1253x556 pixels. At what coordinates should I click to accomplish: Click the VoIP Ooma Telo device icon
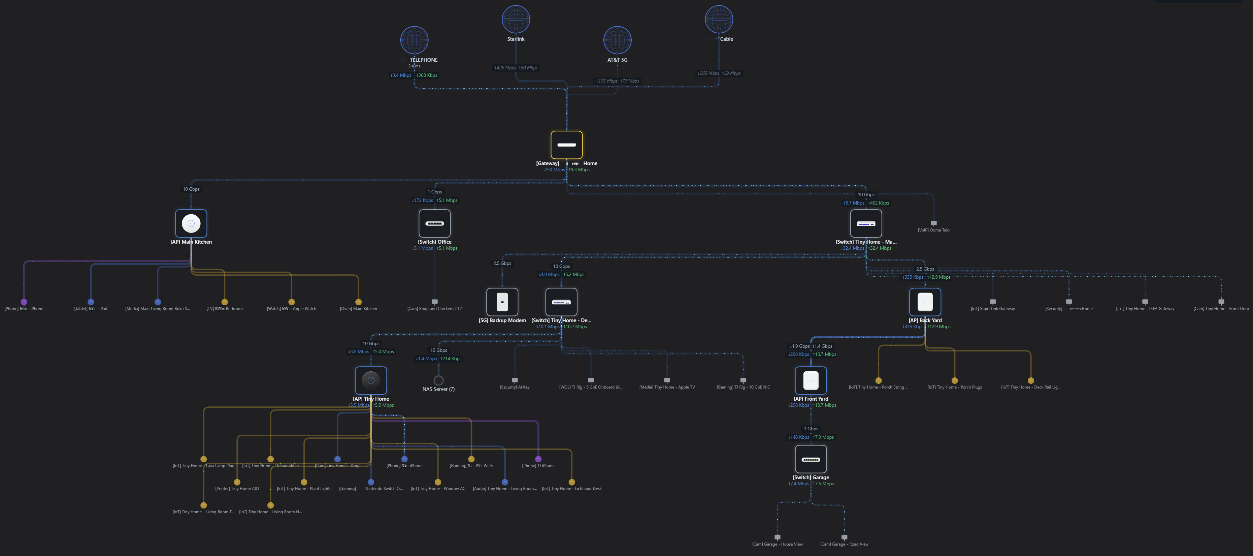(x=933, y=223)
